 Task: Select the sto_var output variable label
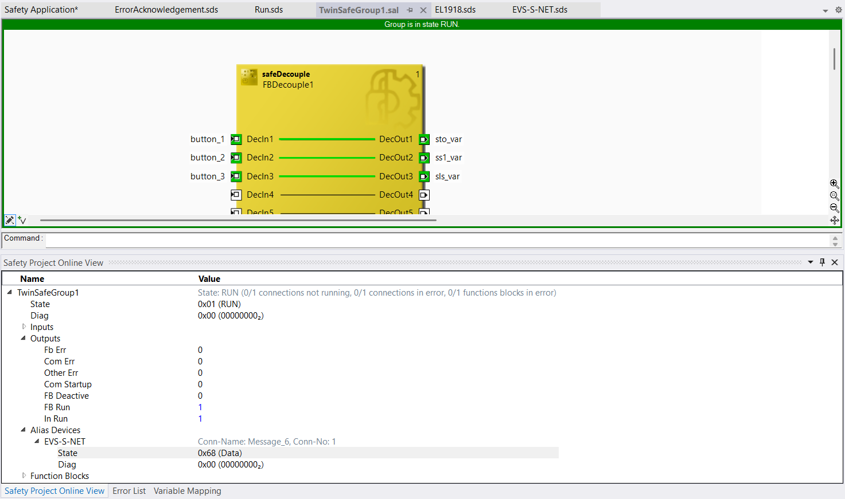coord(449,139)
